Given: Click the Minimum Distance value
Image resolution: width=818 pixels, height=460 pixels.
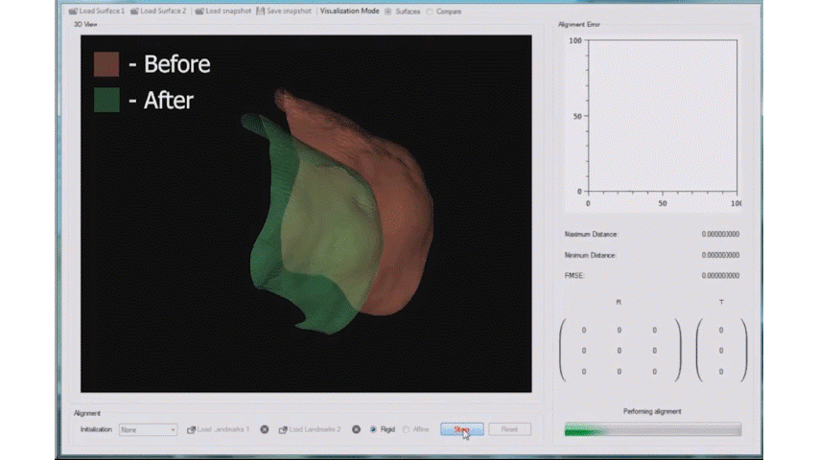Looking at the screenshot, I should point(720,255).
